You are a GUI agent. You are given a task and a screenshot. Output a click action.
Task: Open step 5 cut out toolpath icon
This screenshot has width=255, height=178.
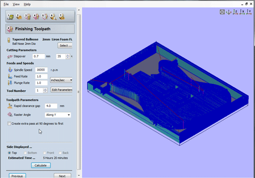click(x=44, y=17)
